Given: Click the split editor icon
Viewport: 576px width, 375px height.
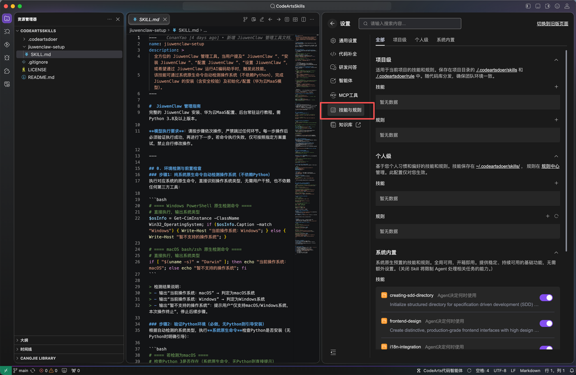Looking at the screenshot, I should tap(304, 19).
